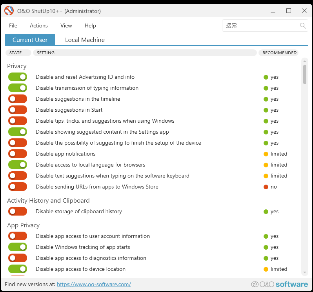Viewport: 313px width, 292px height.
Task: Switch to the Local Machine tab
Action: (x=85, y=40)
